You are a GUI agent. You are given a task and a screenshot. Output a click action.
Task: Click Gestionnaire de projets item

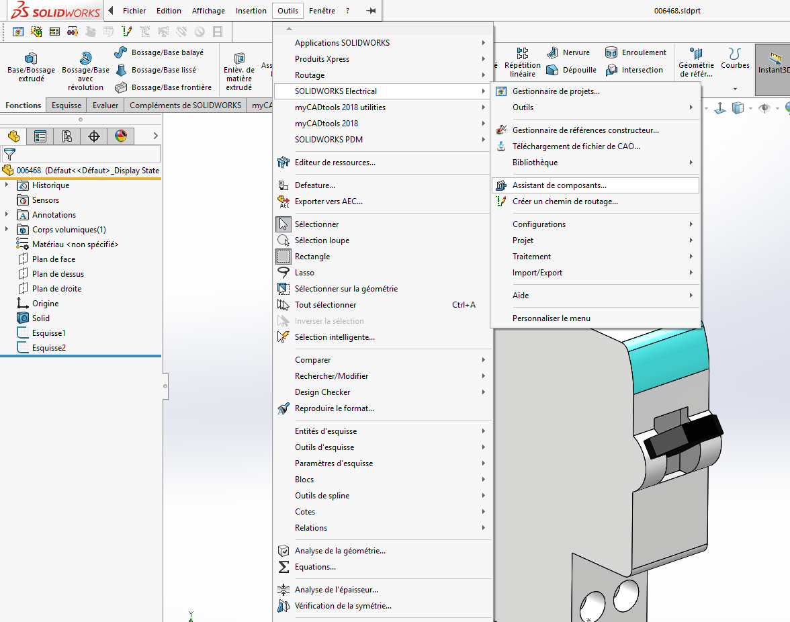pos(595,91)
